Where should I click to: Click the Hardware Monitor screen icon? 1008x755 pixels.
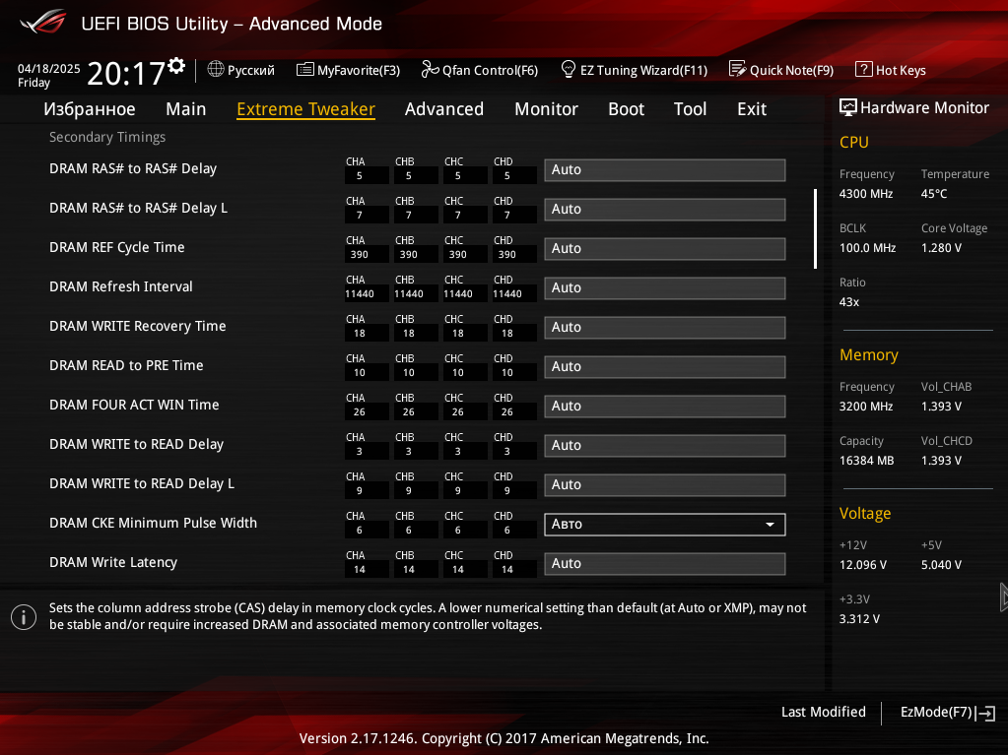coord(848,108)
